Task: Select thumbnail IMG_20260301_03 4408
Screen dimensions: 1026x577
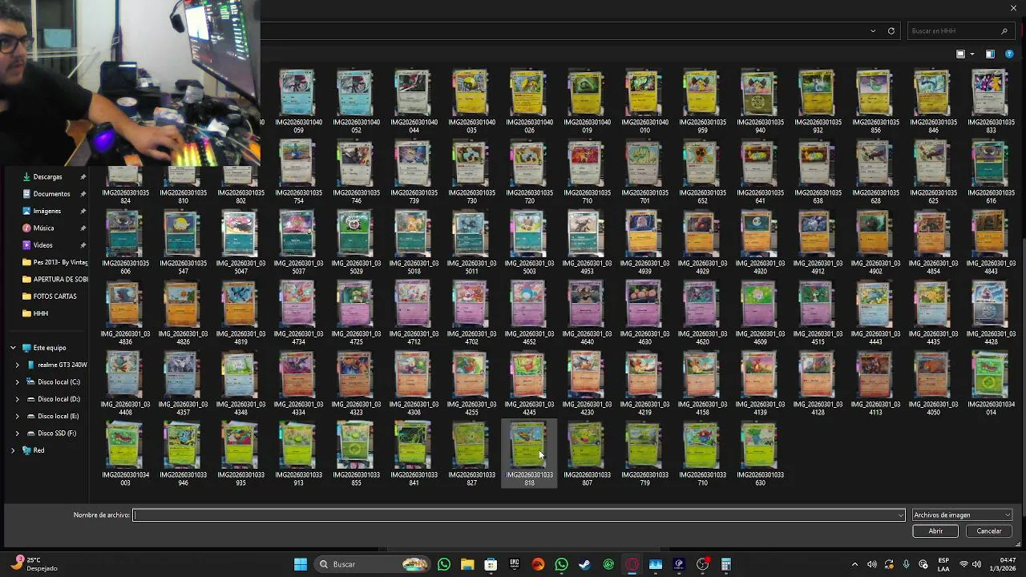Action: [x=125, y=384]
